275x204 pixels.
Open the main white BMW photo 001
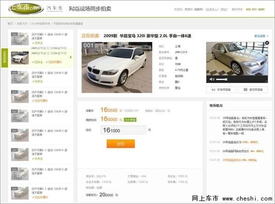point(117,67)
